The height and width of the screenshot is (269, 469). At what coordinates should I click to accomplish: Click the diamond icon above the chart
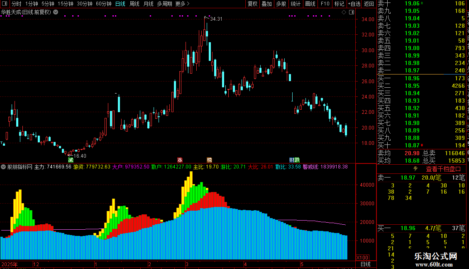point(344,12)
